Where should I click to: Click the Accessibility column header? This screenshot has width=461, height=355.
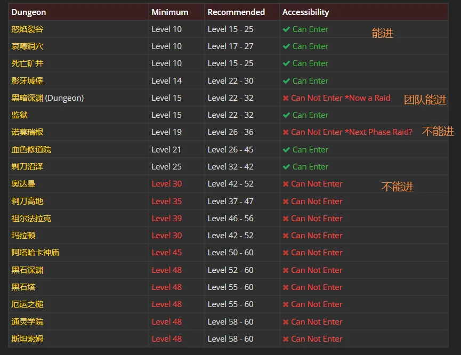pyautogui.click(x=305, y=12)
